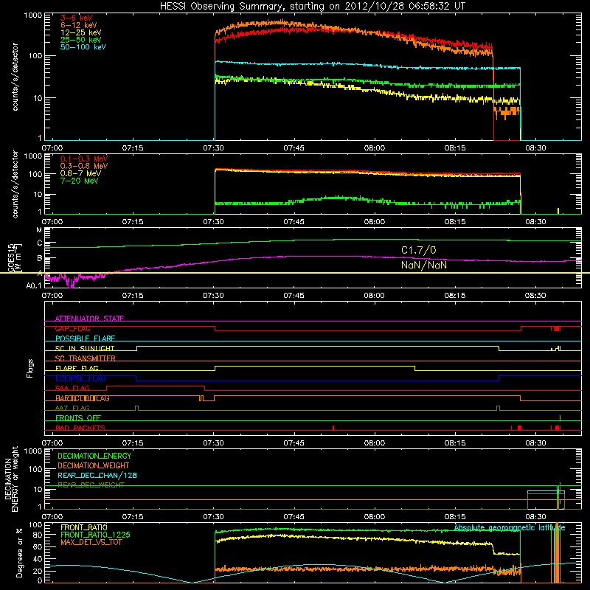The width and height of the screenshot is (590, 590).
Task: Click the 7-20 MeV legend label
Action: [x=80, y=181]
